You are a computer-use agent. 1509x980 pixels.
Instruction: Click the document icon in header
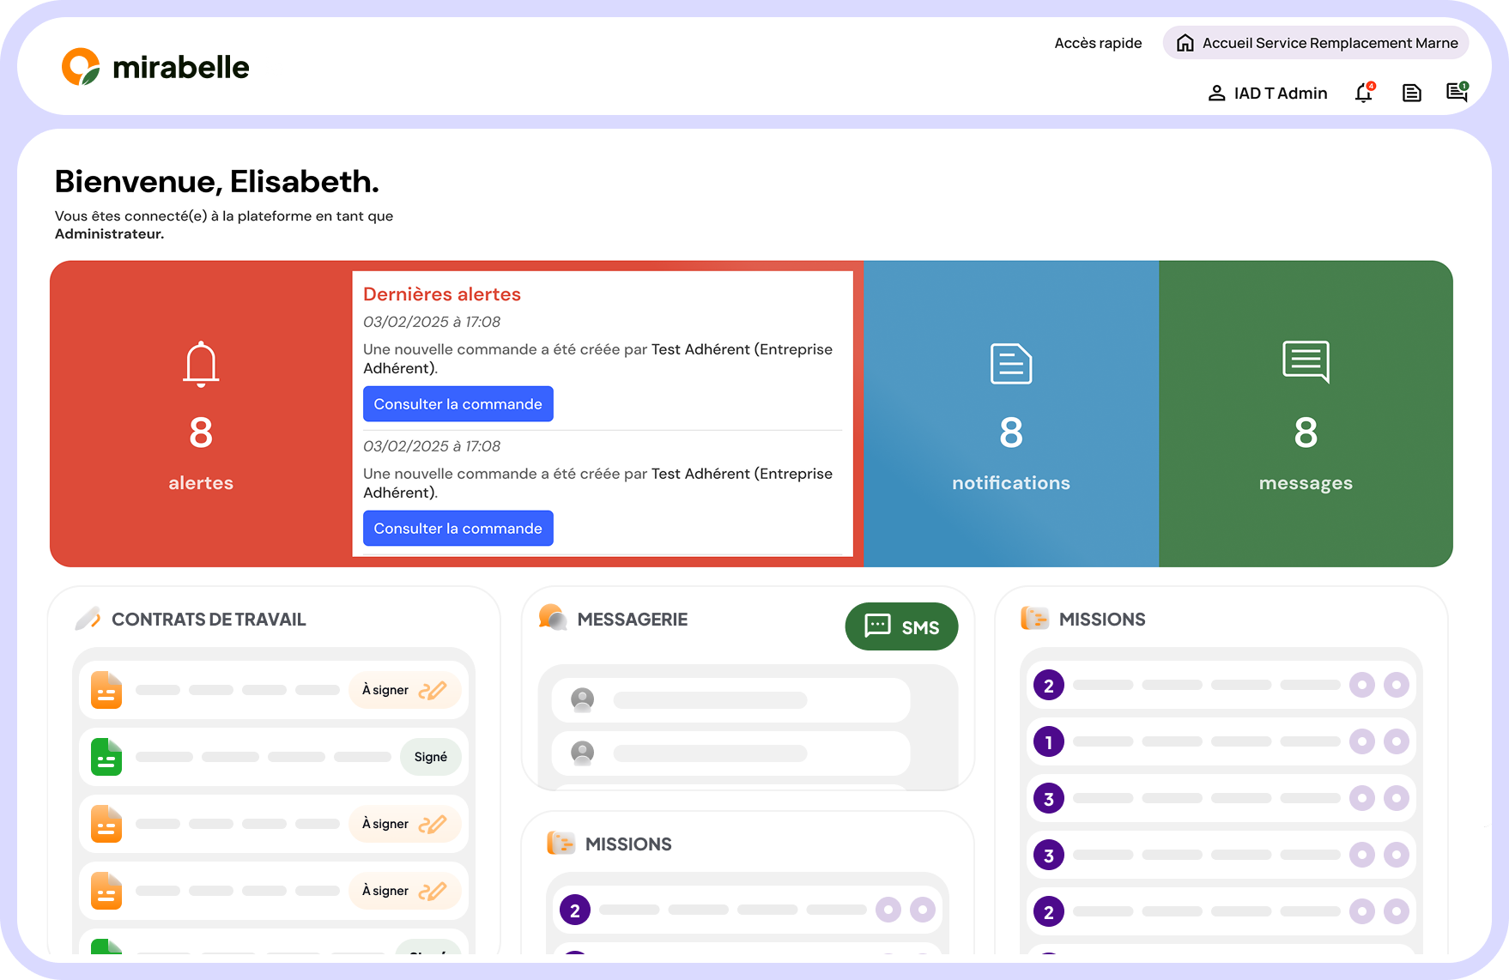1411,93
